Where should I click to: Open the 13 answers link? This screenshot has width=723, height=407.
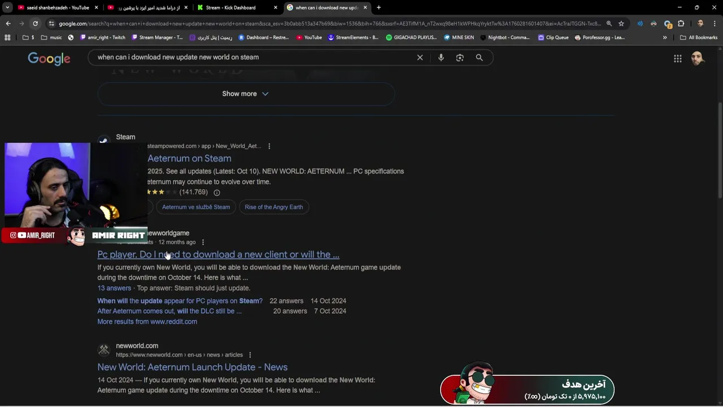pos(114,288)
